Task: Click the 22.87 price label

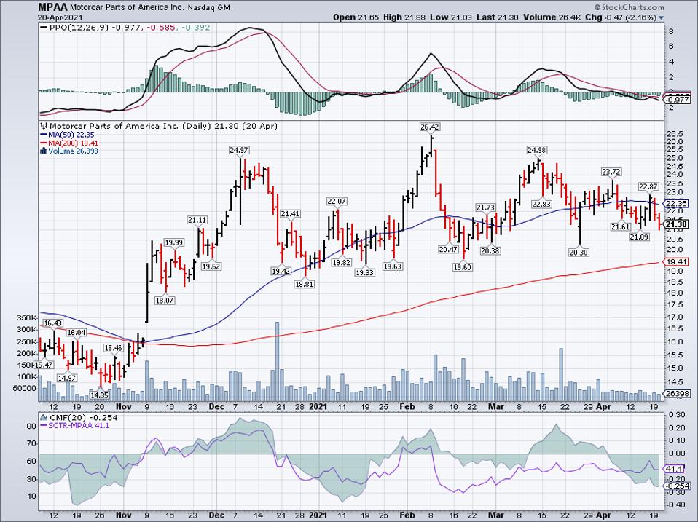Action: pos(648,186)
